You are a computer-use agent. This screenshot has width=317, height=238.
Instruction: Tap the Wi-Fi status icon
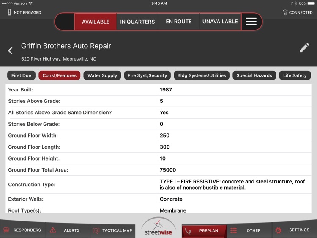pos(30,3)
